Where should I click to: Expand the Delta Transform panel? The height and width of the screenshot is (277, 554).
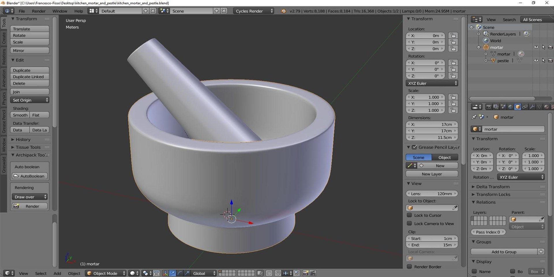click(493, 187)
